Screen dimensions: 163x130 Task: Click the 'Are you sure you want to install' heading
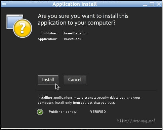83,19
